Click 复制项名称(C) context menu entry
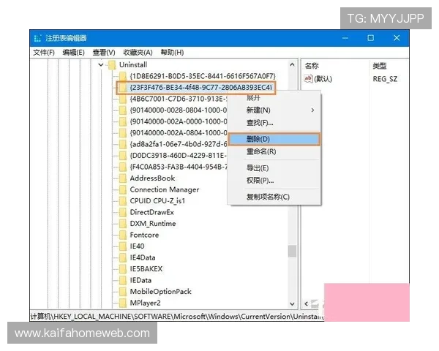This screenshot has width=439, height=351. tap(268, 197)
